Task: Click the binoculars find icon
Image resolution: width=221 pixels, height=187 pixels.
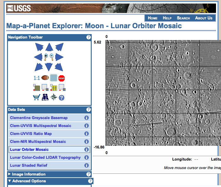Action: pyautogui.click(x=45, y=97)
